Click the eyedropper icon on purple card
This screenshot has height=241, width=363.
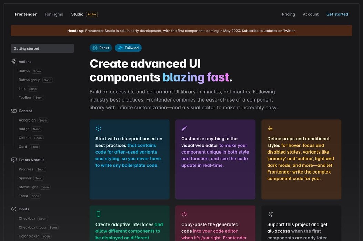point(184,128)
